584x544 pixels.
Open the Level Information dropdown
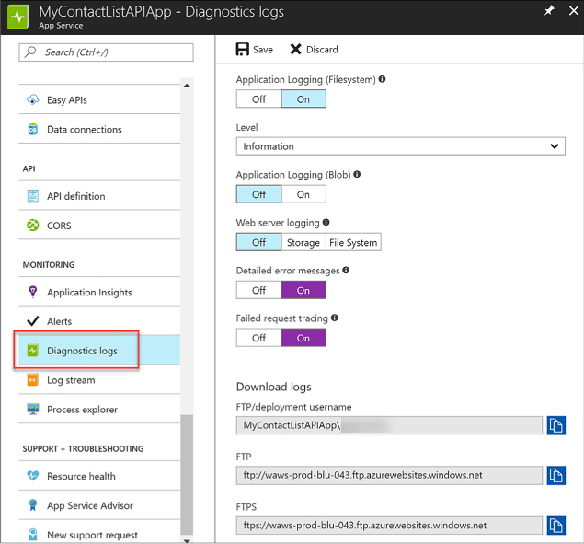point(401,146)
